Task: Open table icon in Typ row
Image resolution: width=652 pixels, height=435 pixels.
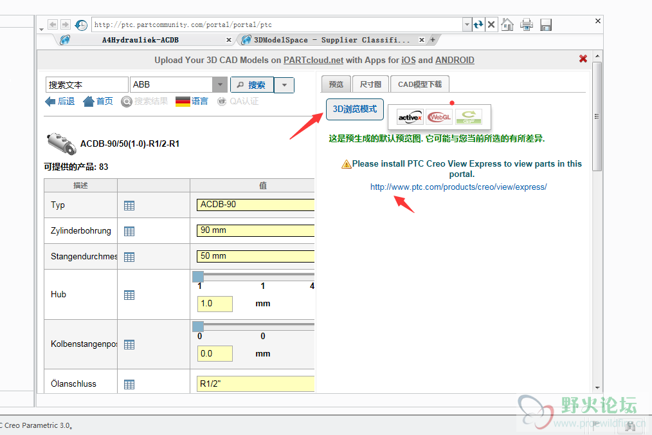Action: [129, 206]
